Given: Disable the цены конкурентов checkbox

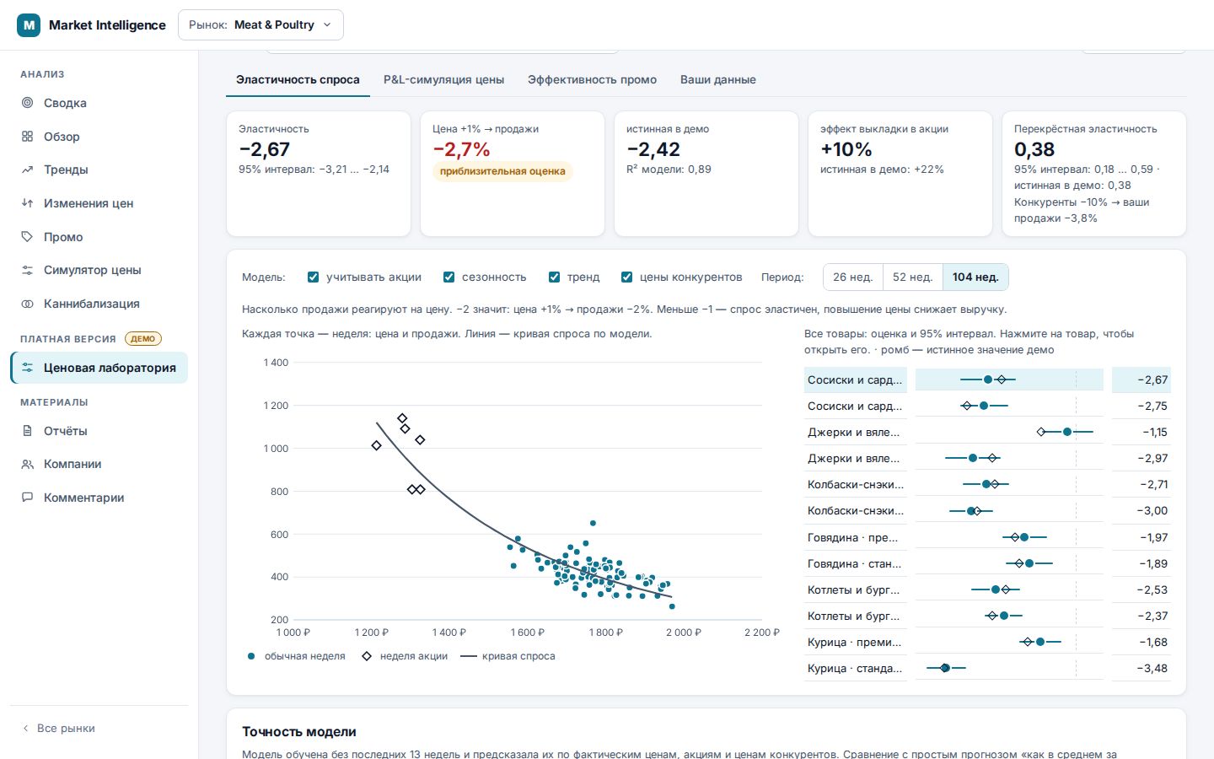Looking at the screenshot, I should [x=626, y=277].
